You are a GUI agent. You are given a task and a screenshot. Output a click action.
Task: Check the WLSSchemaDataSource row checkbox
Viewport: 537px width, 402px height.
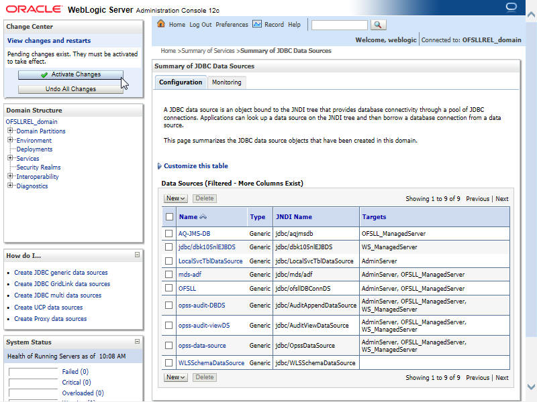point(168,362)
